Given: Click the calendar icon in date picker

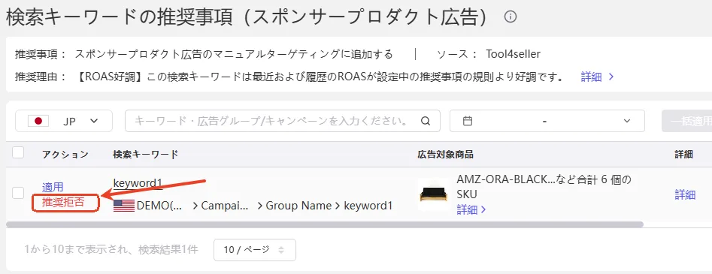Looking at the screenshot, I should (468, 121).
